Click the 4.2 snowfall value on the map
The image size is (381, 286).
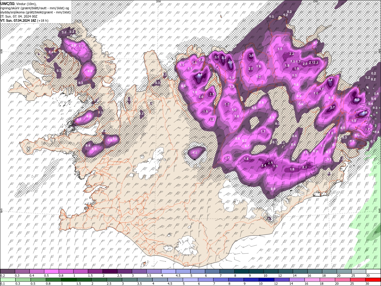point(357,100)
